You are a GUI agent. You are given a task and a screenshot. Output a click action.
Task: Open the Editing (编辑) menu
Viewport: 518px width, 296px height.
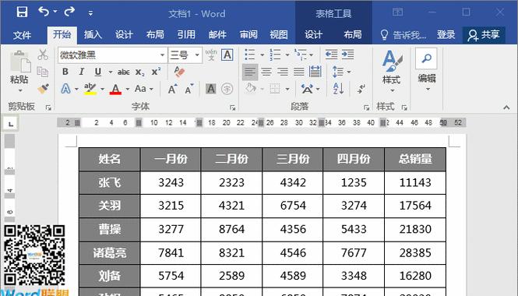427,70
